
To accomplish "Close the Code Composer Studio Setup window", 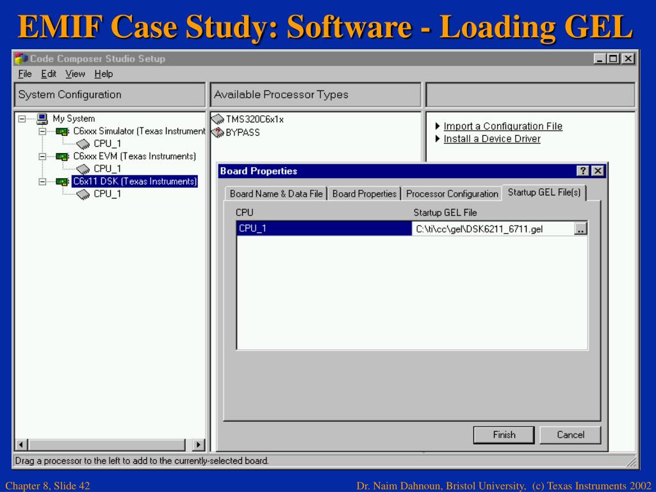I will (x=628, y=59).
